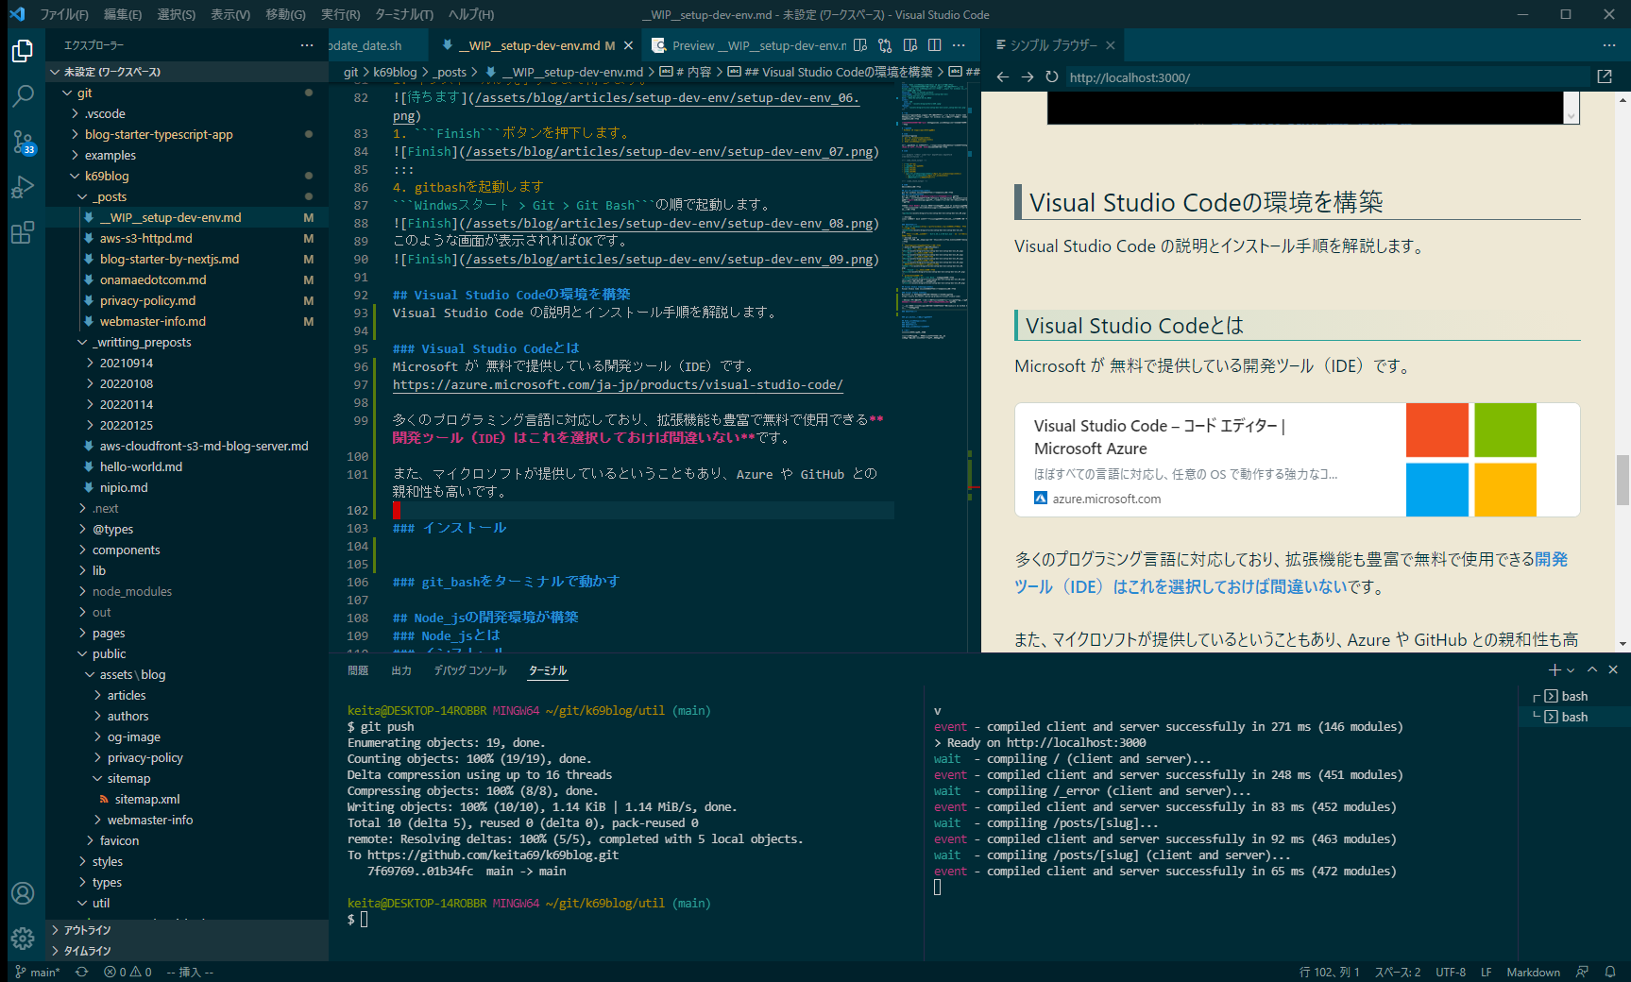Close the Simple Browser tab
The height and width of the screenshot is (982, 1631).
[x=1111, y=45]
